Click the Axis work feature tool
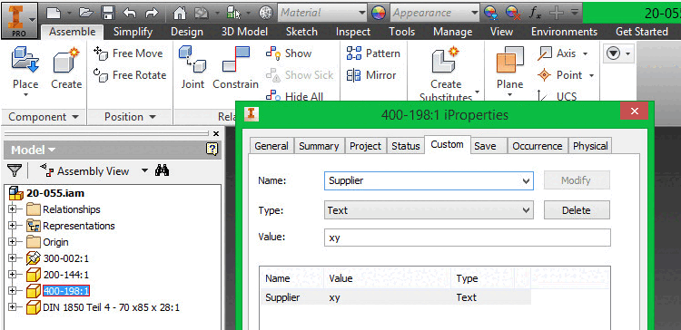This screenshot has height=330, width=681. coord(563,53)
